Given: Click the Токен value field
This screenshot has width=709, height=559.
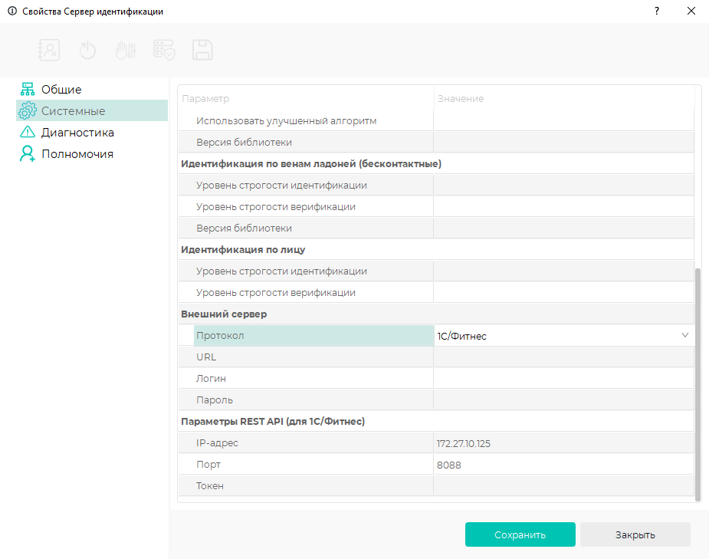Looking at the screenshot, I should (563, 485).
